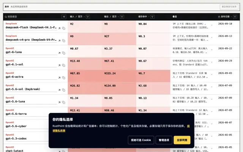Select model name gpt-5.3-codex
The image size is (243, 152).
point(16,138)
